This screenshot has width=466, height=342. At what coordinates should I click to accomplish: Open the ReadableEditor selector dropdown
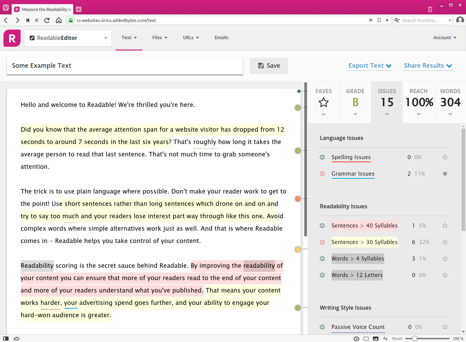(x=106, y=38)
